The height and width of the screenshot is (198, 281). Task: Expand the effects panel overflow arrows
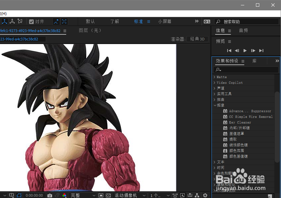click(277, 61)
